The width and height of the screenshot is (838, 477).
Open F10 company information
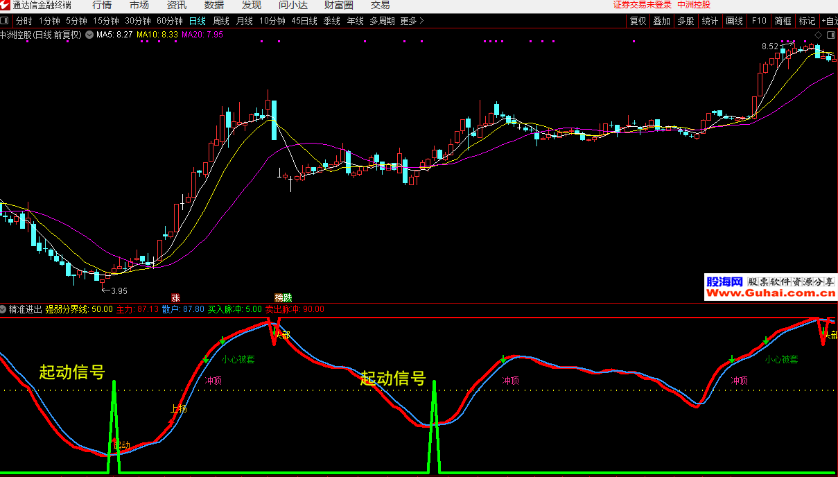tap(759, 21)
